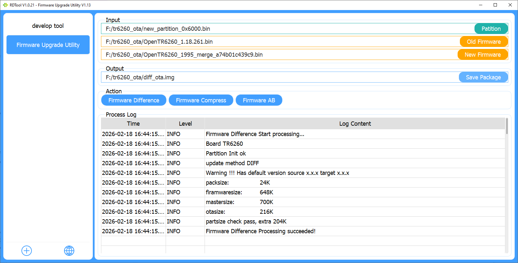Run the Firmware Compress action
Viewport: 518px width, 263px height.
tap(201, 100)
